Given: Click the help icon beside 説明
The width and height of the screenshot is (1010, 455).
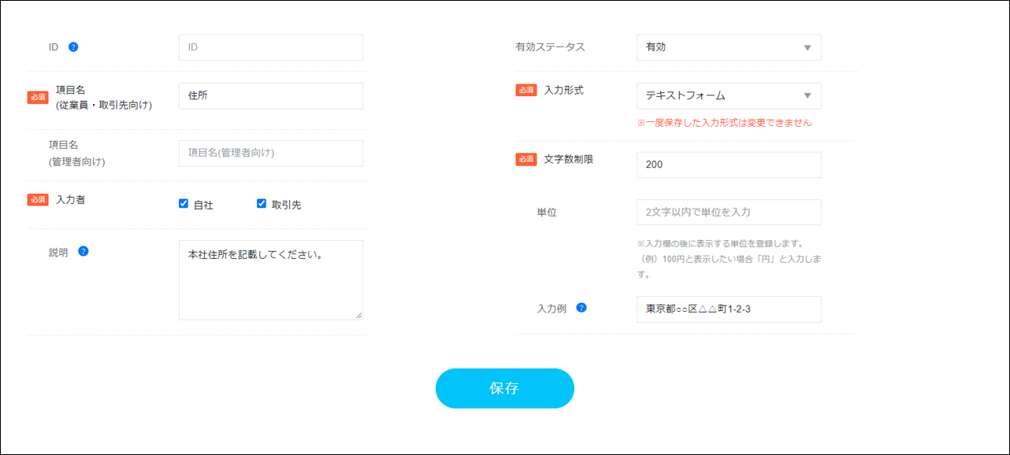Looking at the screenshot, I should click(84, 252).
